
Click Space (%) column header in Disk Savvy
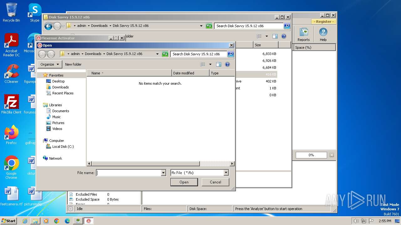click(315, 47)
